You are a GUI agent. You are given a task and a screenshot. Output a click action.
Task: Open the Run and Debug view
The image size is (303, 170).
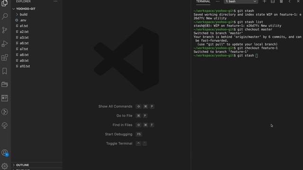5,44
